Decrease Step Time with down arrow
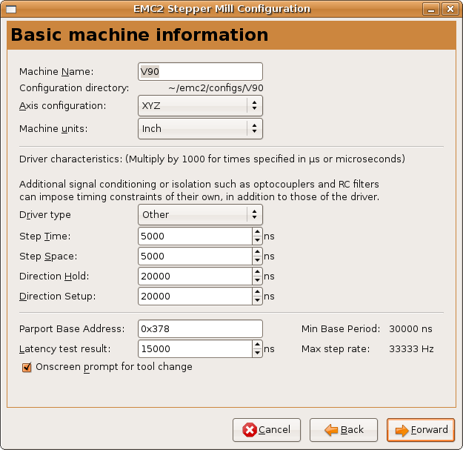This screenshot has height=450, width=463. [x=257, y=240]
